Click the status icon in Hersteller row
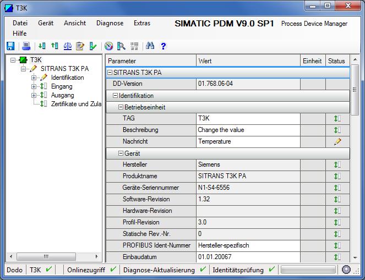 click(x=337, y=164)
